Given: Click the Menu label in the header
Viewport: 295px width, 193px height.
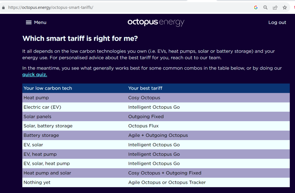Looking at the screenshot, I should pyautogui.click(x=40, y=22).
